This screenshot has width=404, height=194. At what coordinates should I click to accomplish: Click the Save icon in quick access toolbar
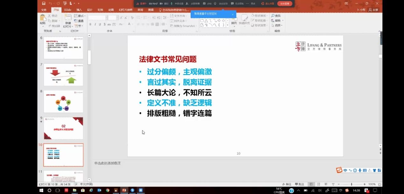point(44,3)
